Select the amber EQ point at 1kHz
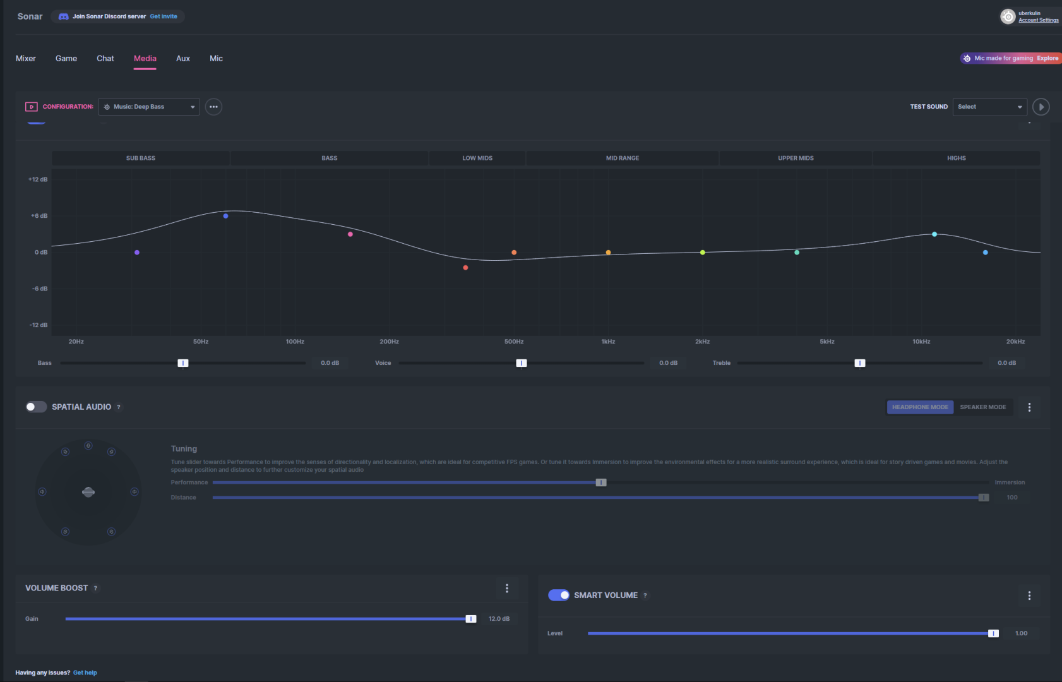Image resolution: width=1062 pixels, height=682 pixels. click(x=608, y=253)
